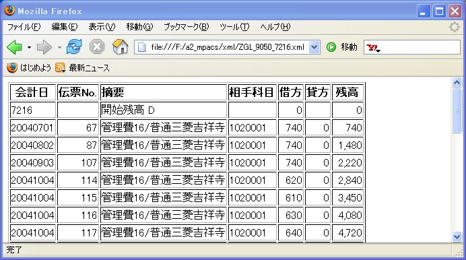Click the date cell 20040802

33,145
